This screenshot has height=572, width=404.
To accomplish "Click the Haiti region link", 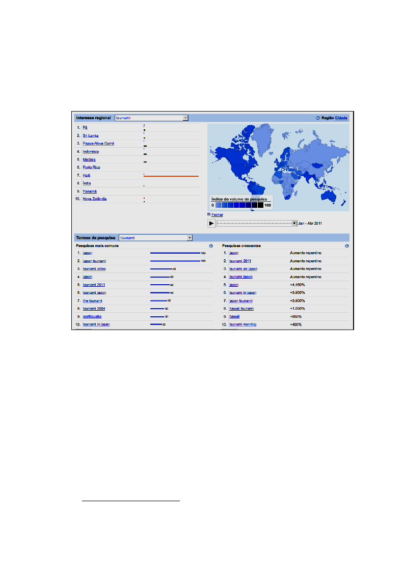I will pyautogui.click(x=87, y=175).
